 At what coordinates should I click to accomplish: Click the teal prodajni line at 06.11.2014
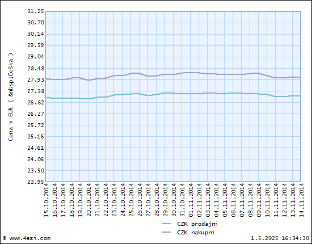tap(233, 93)
